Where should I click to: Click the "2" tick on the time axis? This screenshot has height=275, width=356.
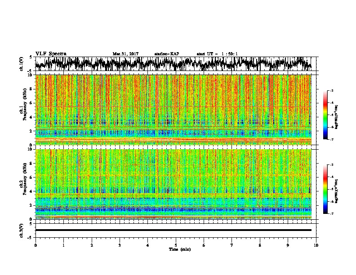pos(92,245)
